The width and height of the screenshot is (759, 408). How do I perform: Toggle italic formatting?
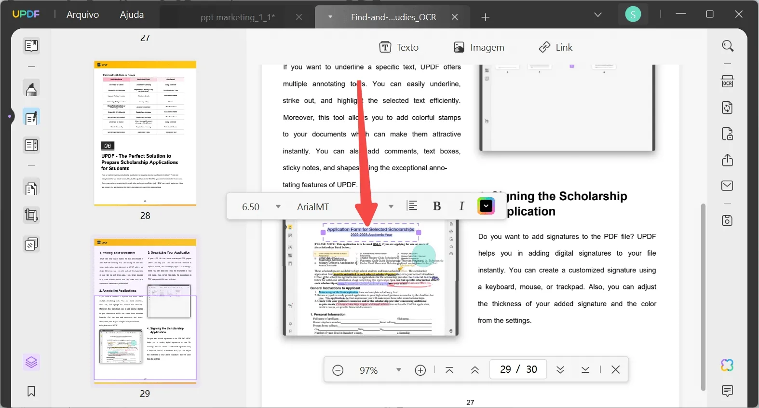point(461,206)
